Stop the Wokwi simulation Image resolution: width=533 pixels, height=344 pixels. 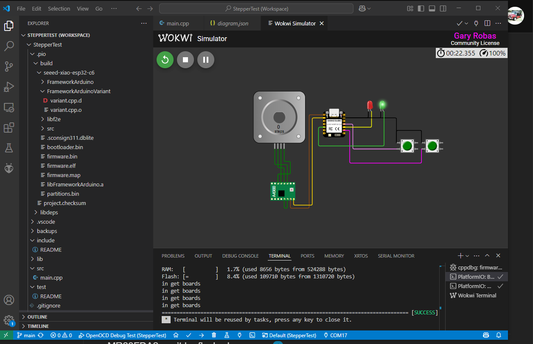[185, 60]
